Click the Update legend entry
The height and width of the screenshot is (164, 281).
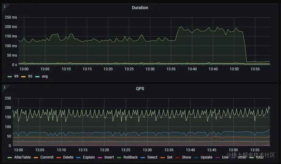(x=207, y=157)
